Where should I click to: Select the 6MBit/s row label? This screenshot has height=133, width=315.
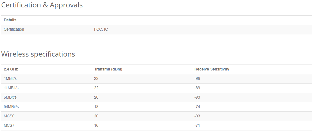(10, 97)
